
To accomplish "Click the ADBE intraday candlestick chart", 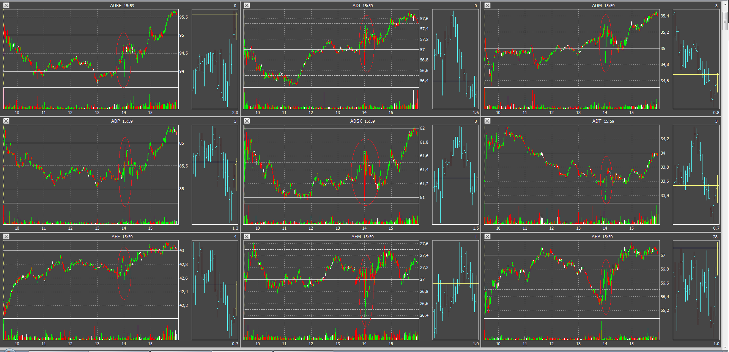I will pyautogui.click(x=91, y=48).
